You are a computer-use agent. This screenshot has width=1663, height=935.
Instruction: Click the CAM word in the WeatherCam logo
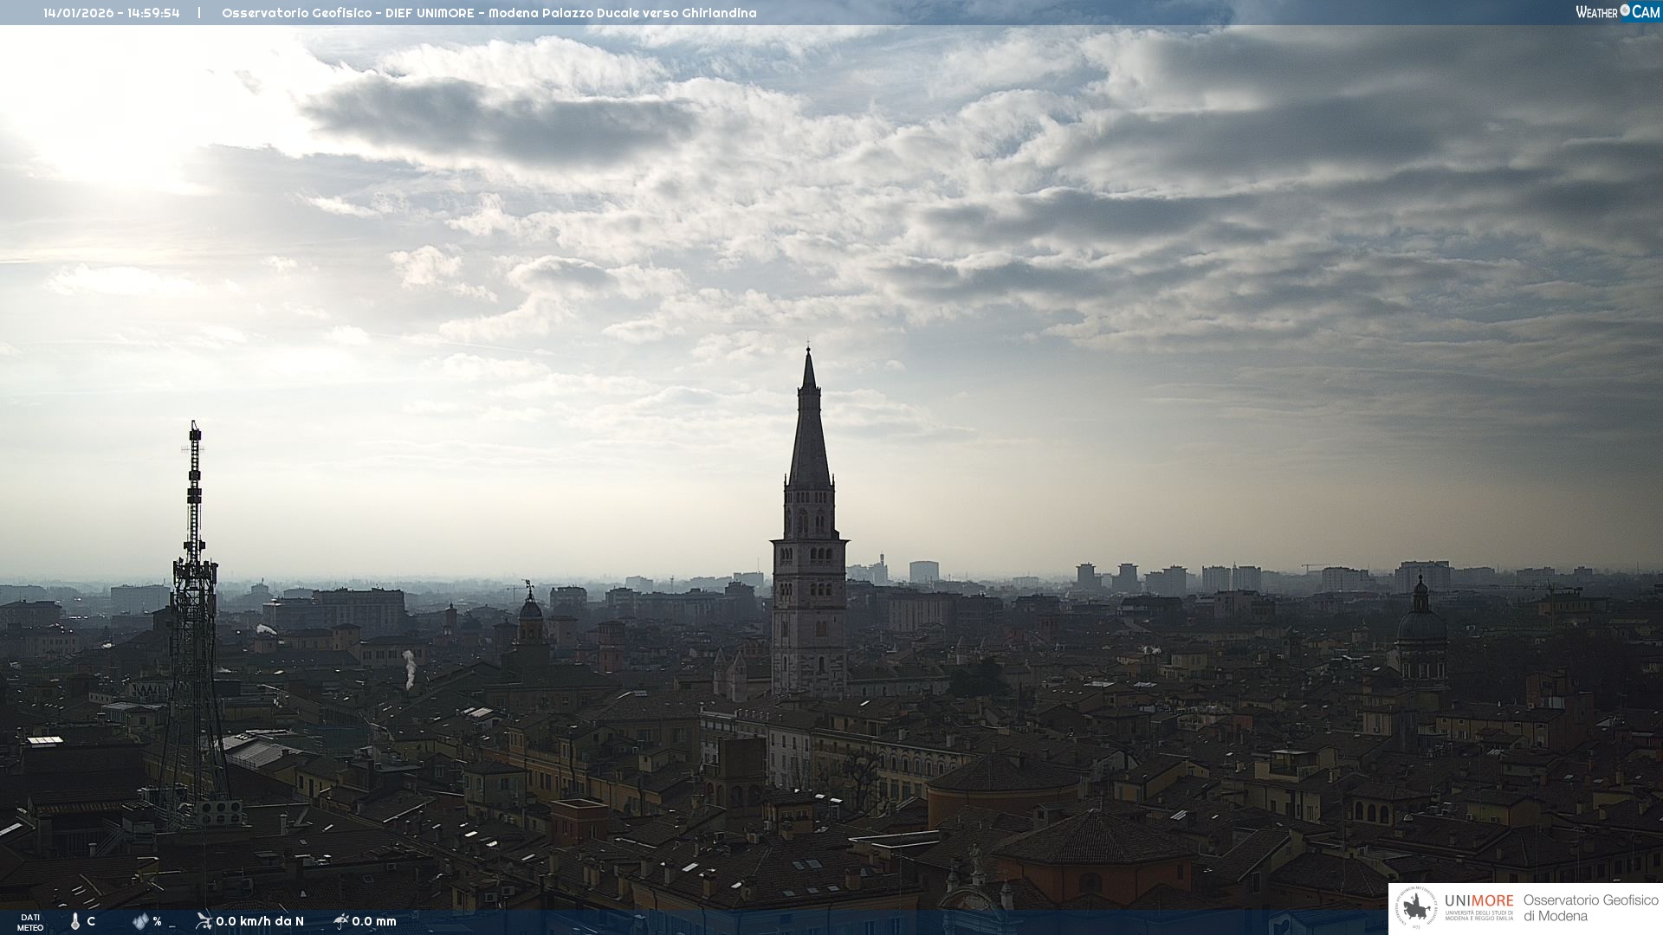1646,12
